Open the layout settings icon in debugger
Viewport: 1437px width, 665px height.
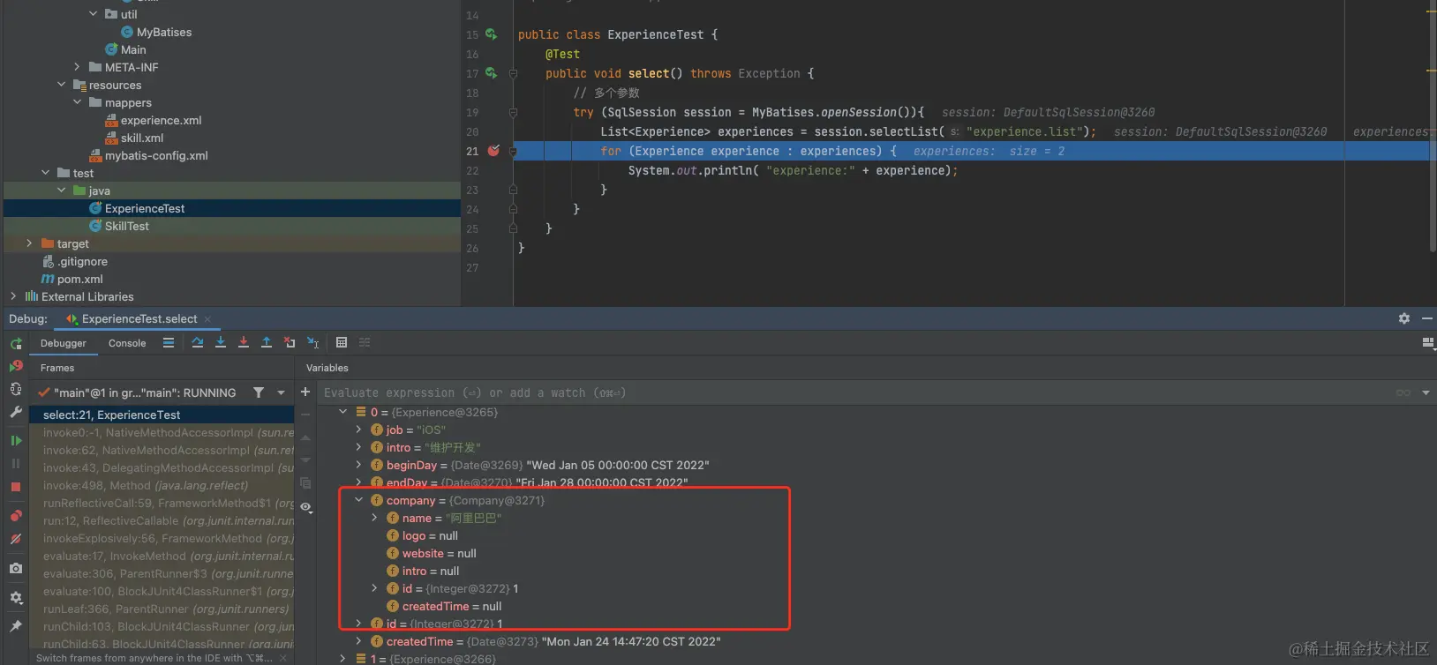[1428, 343]
